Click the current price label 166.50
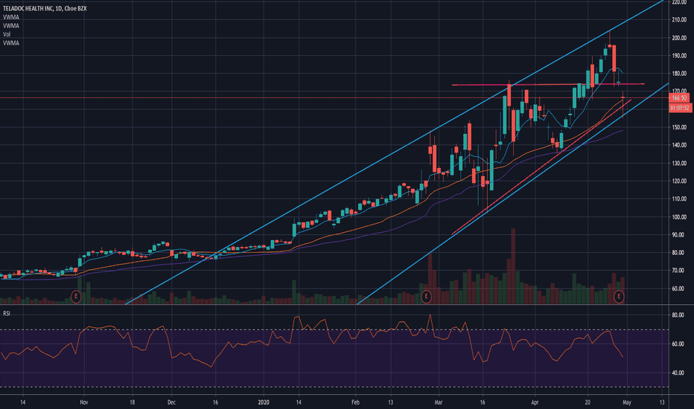This screenshot has width=694, height=409. pyautogui.click(x=679, y=98)
